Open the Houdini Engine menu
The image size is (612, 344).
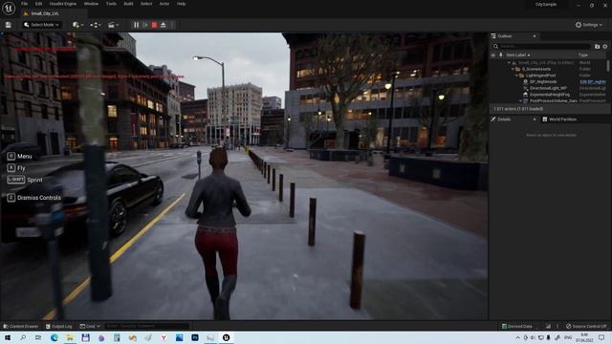click(63, 4)
